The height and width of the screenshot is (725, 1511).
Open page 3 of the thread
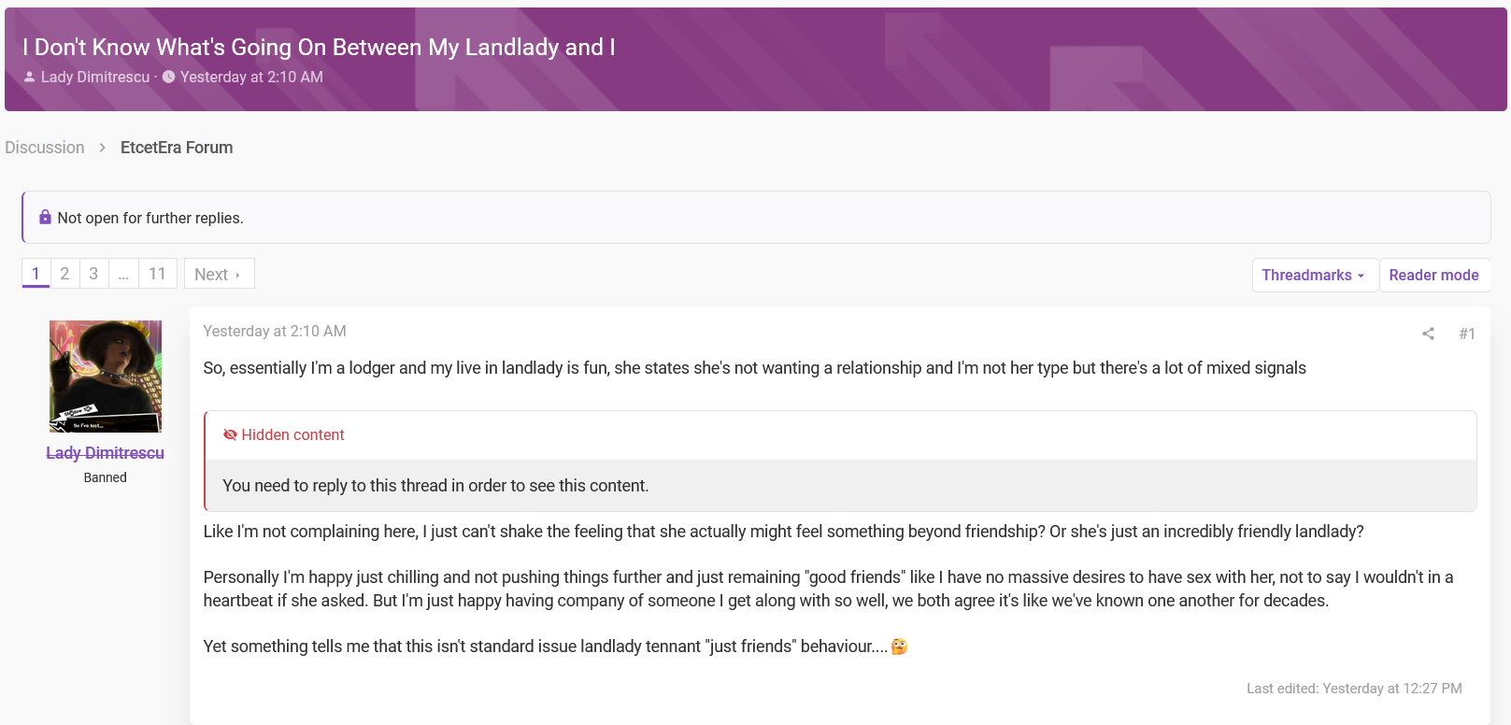click(93, 274)
